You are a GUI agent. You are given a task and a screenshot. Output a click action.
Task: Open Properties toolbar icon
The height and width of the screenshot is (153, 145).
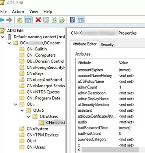(46, 20)
